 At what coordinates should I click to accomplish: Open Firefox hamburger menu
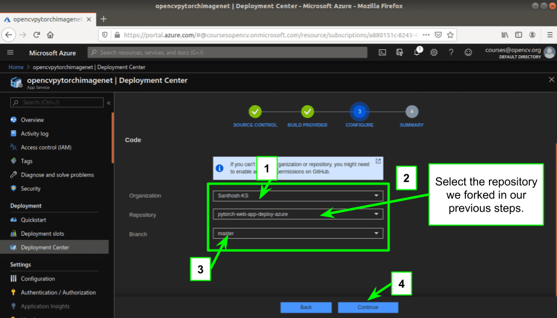coord(550,35)
